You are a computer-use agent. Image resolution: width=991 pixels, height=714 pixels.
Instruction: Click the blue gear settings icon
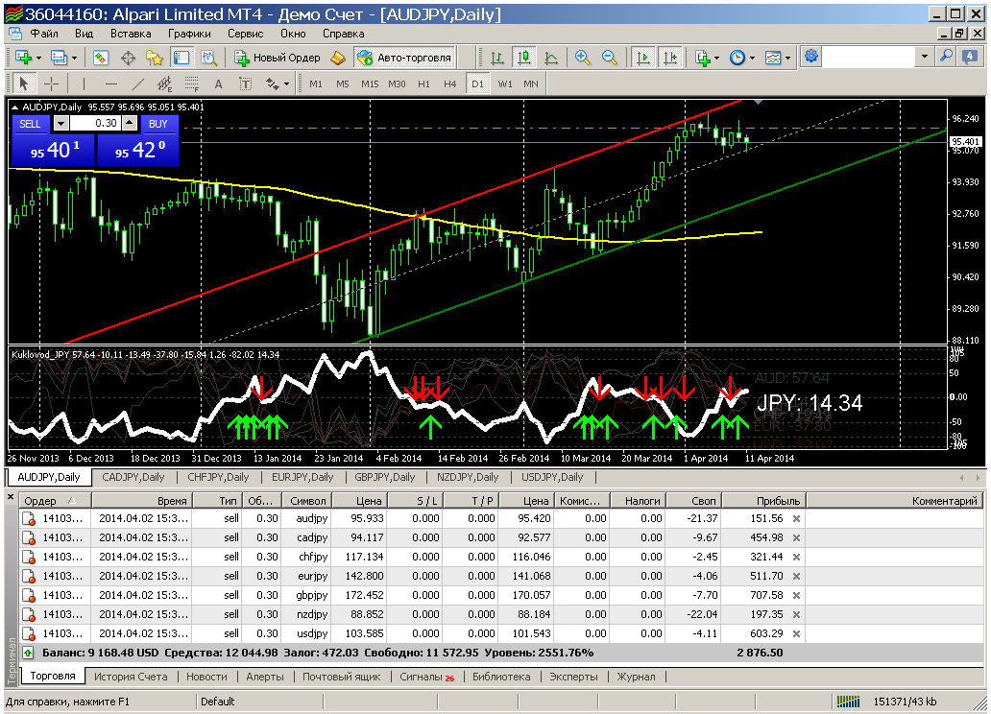pos(810,57)
